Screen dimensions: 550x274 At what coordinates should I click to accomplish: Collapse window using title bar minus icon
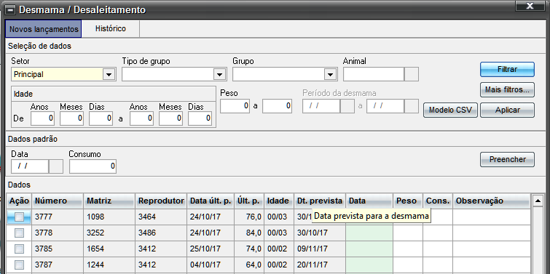click(9, 9)
